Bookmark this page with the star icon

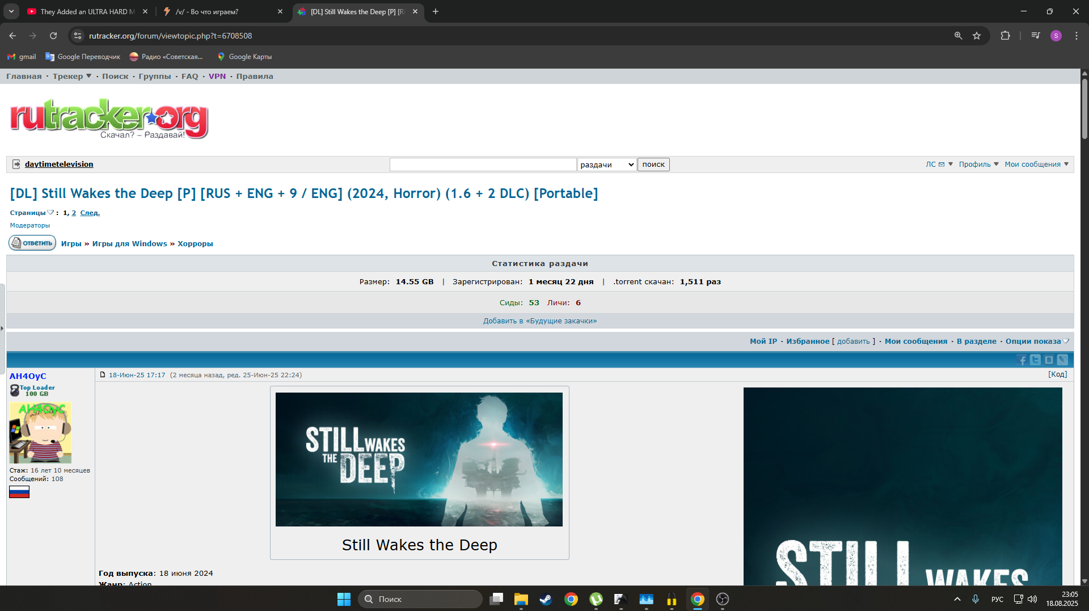pos(977,36)
